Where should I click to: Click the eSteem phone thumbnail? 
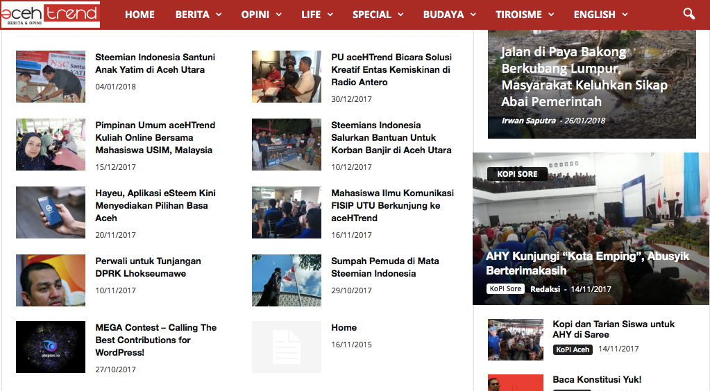pos(50,212)
